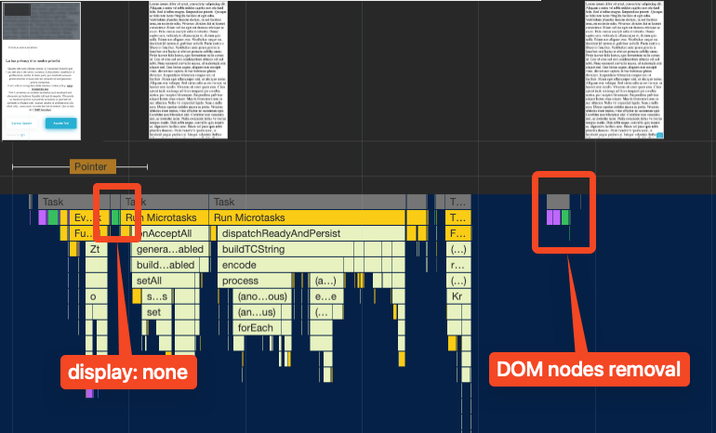The height and width of the screenshot is (433, 716).
Task: Select the rightmost text page screenshot thumbnail
Action: tap(624, 71)
